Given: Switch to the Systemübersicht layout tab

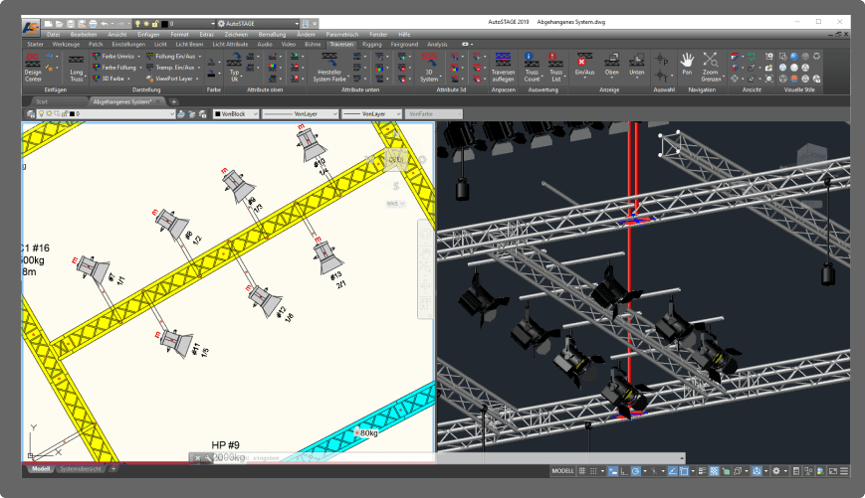Looking at the screenshot, I should (80, 468).
